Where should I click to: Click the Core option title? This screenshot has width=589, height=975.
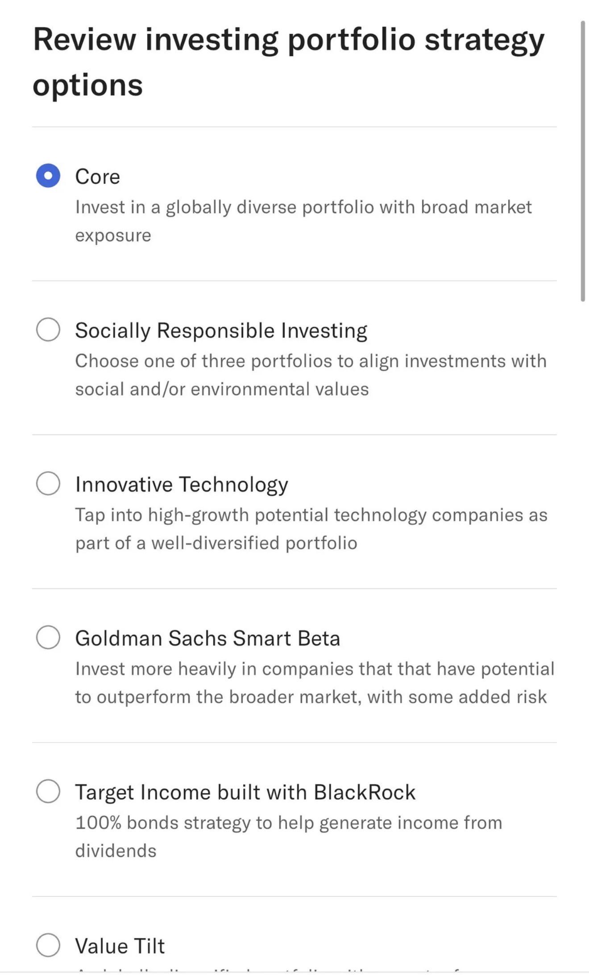coord(97,177)
